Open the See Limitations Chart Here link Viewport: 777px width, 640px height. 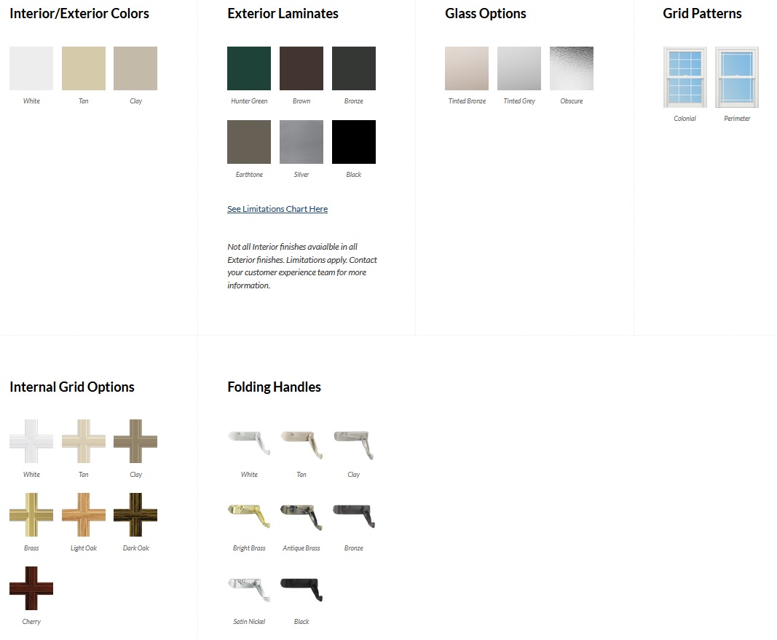click(277, 209)
